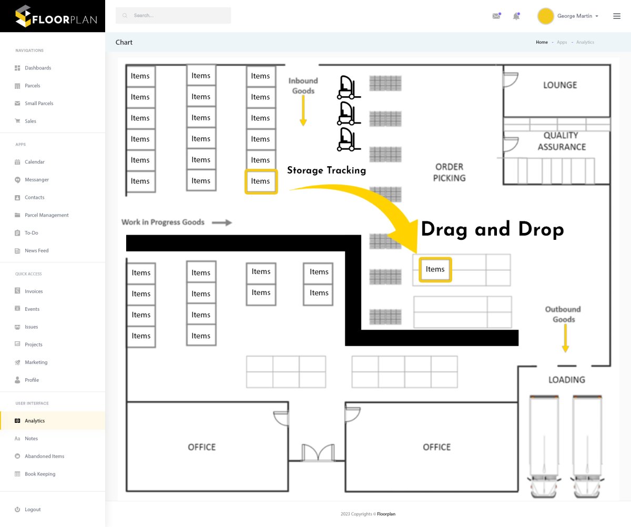Click the yellow user avatar circle
Image resolution: width=631 pixels, height=527 pixels.
click(x=545, y=16)
